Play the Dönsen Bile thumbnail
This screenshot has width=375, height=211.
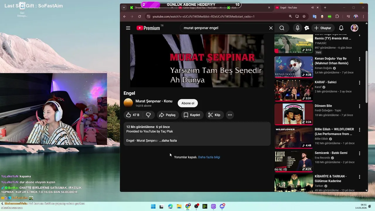click(294, 114)
